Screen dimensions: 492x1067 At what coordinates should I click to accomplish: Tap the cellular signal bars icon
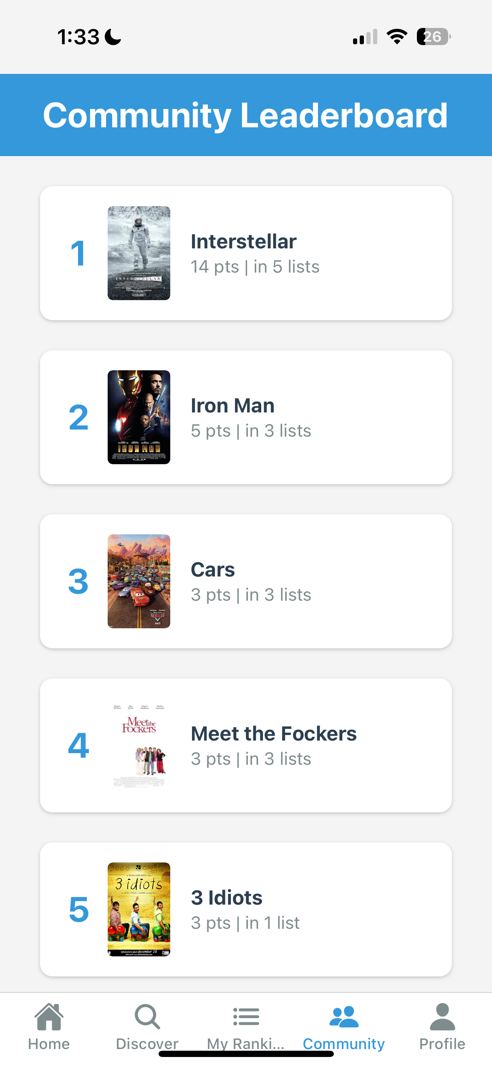(x=365, y=37)
